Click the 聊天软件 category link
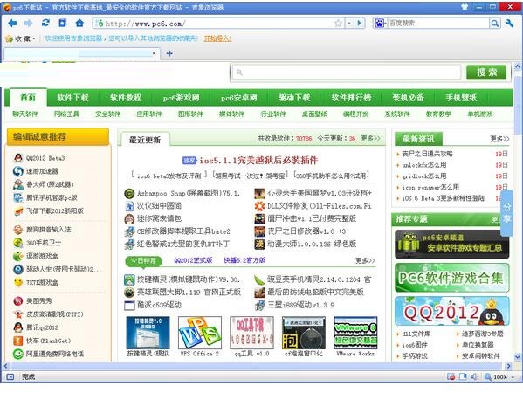Viewport: 523px width, 393px height. coord(25,114)
